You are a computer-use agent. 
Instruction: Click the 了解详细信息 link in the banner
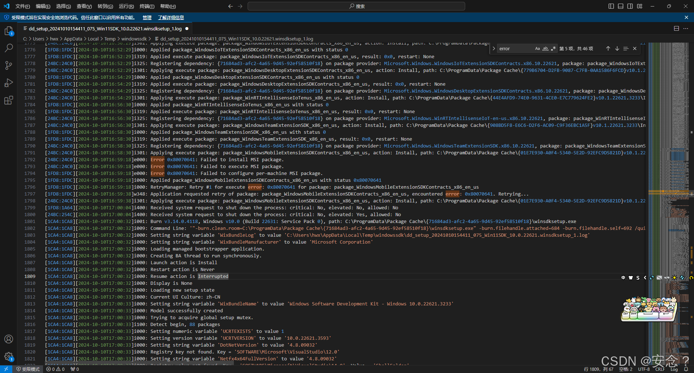click(171, 17)
